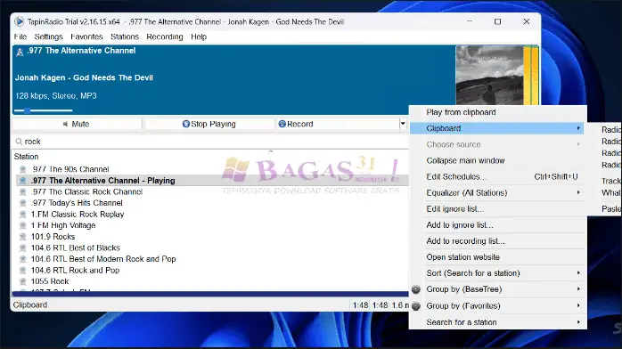Expand the Sort (Search for a station) submenu
Viewport: 622px width, 349px height.
578,273
